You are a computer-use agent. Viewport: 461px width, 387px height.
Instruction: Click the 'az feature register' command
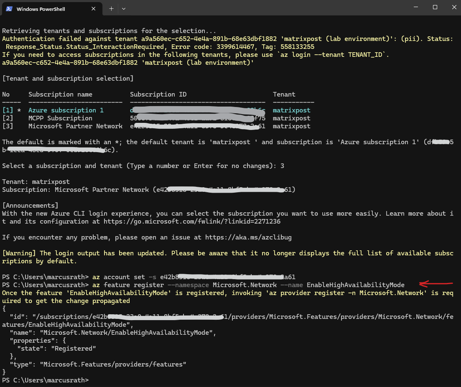128,285
